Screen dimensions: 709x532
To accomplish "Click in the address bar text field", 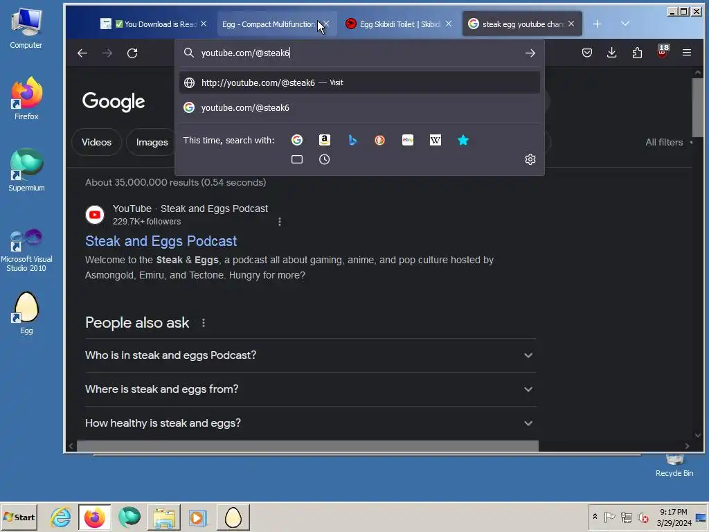I will [x=359, y=53].
